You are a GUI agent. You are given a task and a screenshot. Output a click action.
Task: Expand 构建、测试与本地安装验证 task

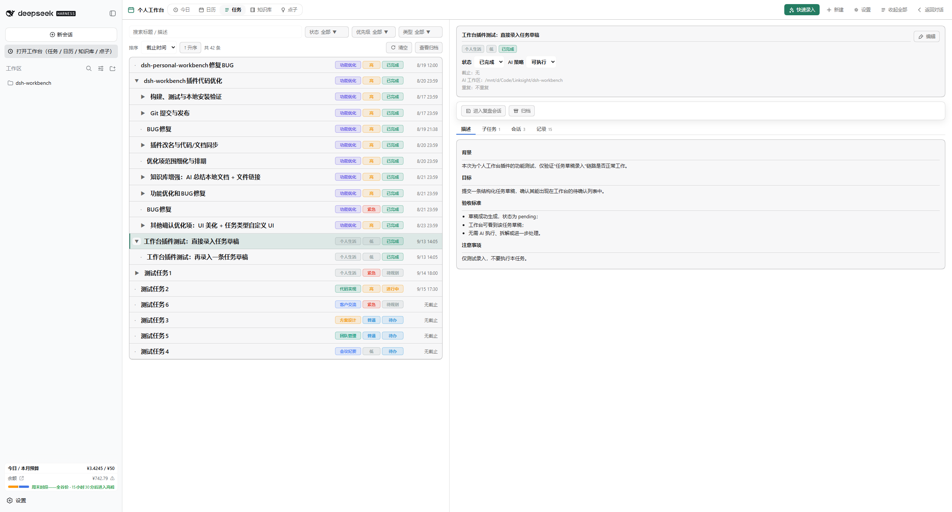pyautogui.click(x=142, y=97)
